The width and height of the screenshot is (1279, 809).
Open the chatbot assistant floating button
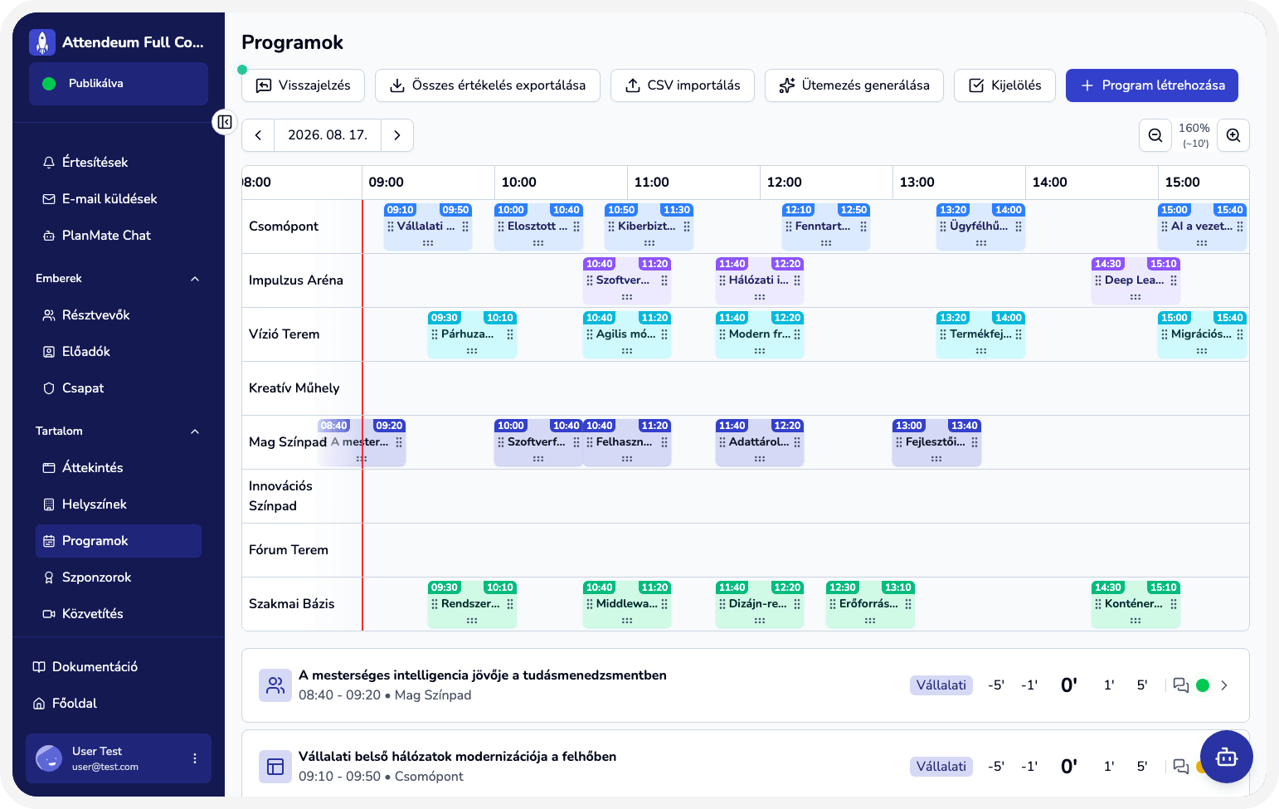click(1226, 757)
